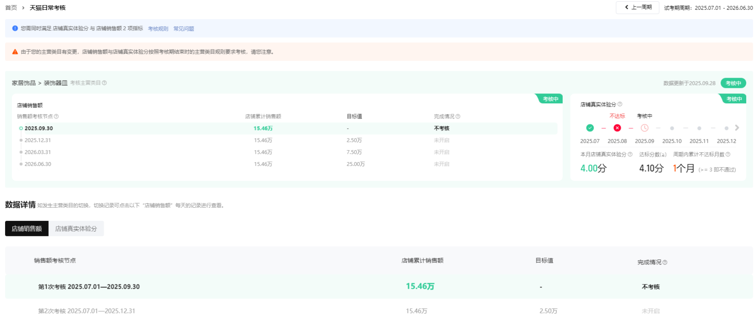Click the clock icon for 2025.09
Viewport: 756px width, 316px height.
click(644, 128)
